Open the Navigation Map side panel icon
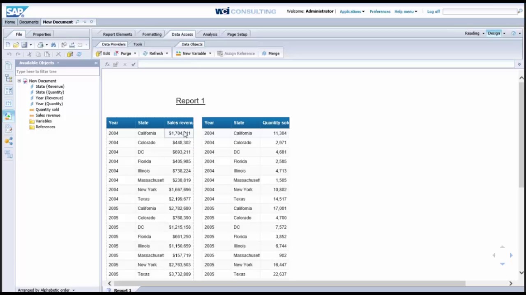The image size is (526, 295). point(9,79)
